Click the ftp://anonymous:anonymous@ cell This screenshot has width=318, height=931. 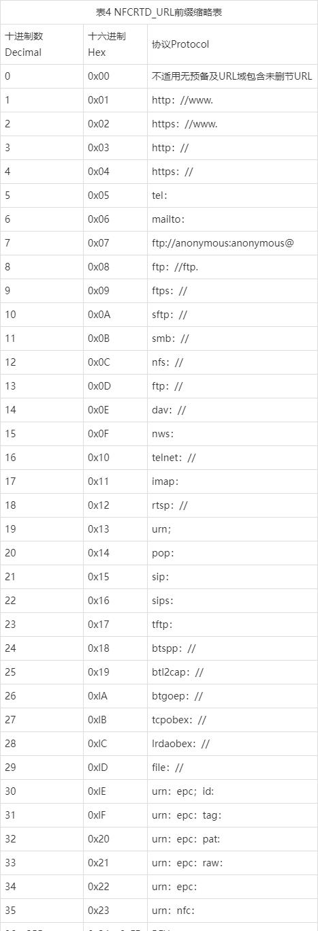coord(232,243)
